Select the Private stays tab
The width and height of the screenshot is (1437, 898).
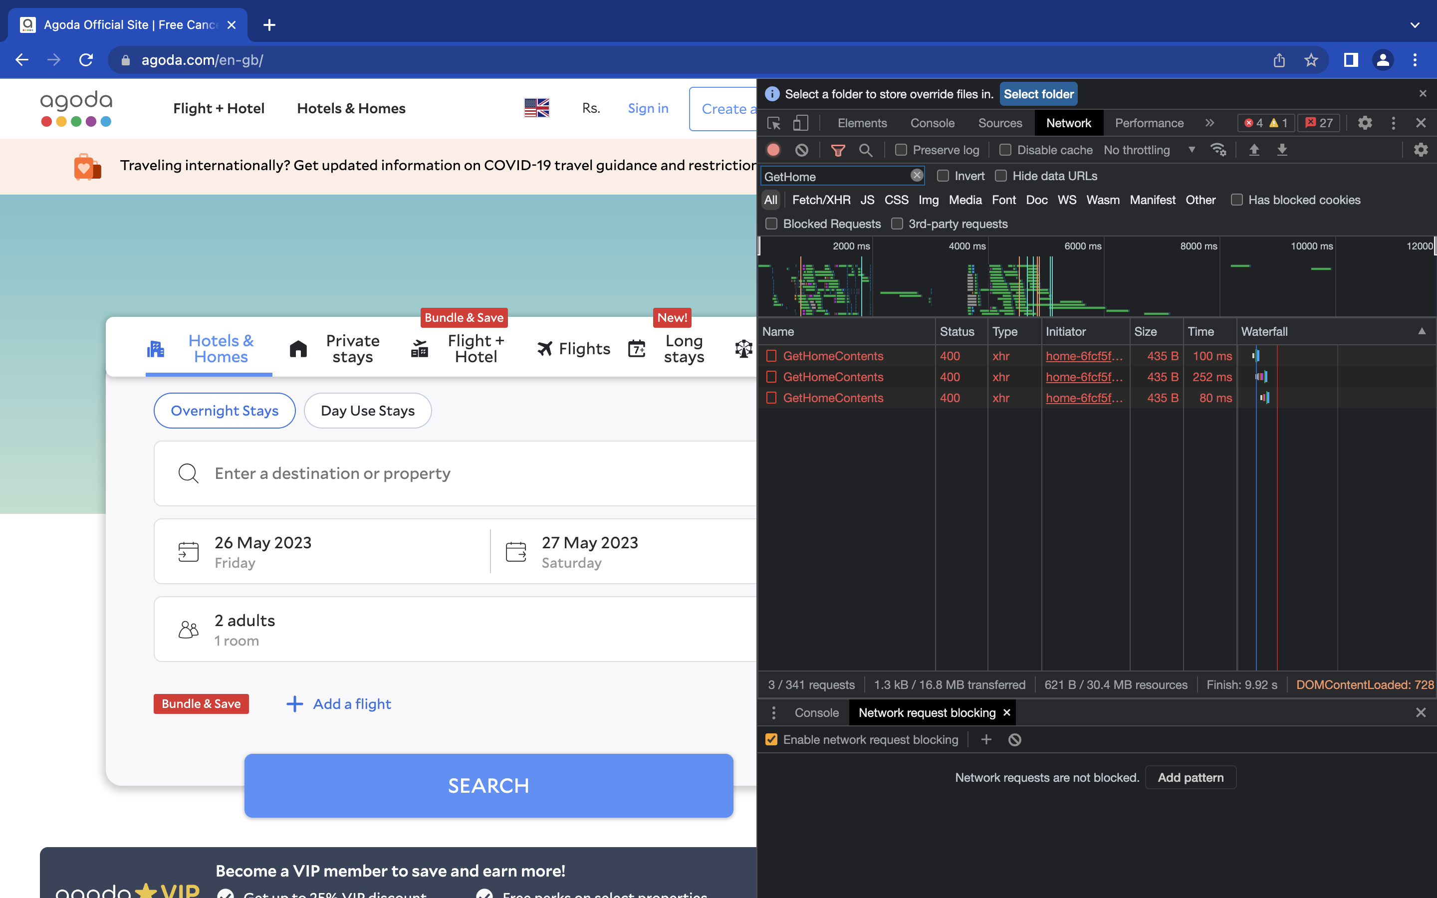[x=335, y=349]
